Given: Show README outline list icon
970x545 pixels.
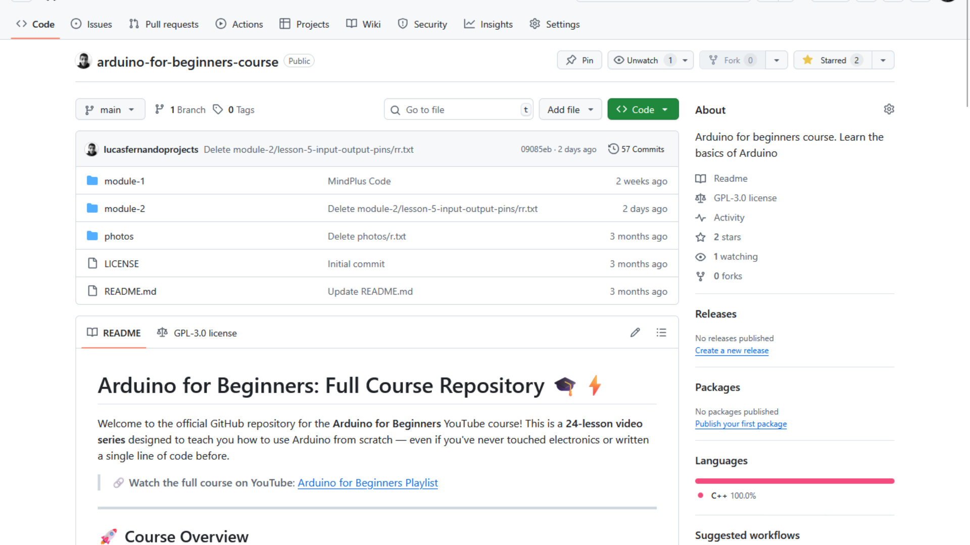Looking at the screenshot, I should tap(661, 333).
